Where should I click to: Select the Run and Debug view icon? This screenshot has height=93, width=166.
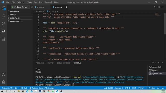(4, 31)
